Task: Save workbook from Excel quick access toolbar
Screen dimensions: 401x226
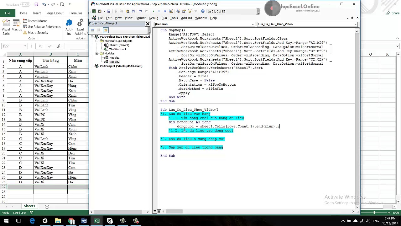Action: [x=36, y=4]
